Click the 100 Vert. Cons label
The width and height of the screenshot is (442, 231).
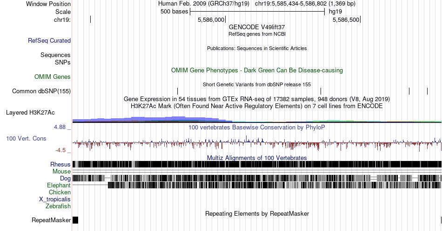click(26, 138)
